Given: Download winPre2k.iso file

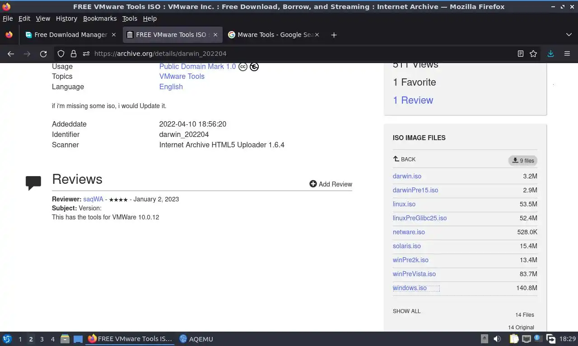Looking at the screenshot, I should pyautogui.click(x=410, y=260).
